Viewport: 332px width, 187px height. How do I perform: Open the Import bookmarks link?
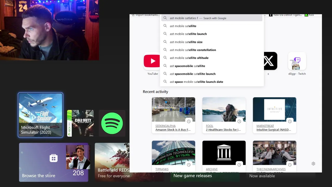point(146,15)
